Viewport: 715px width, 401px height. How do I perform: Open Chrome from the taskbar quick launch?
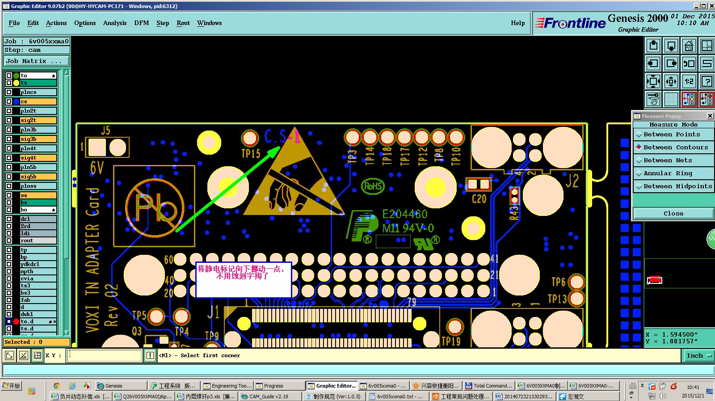tap(56, 386)
